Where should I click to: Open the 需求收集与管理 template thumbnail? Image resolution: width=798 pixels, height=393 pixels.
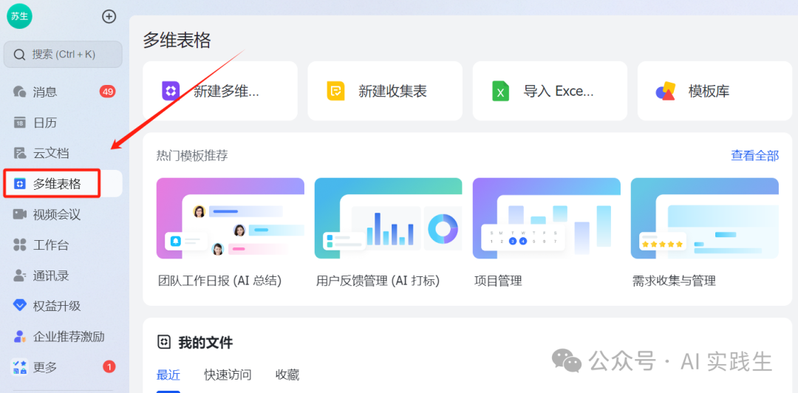[x=705, y=219]
